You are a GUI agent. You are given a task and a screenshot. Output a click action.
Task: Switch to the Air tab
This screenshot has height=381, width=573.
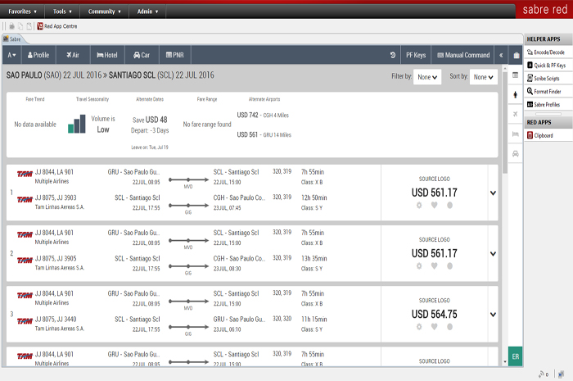(x=73, y=55)
